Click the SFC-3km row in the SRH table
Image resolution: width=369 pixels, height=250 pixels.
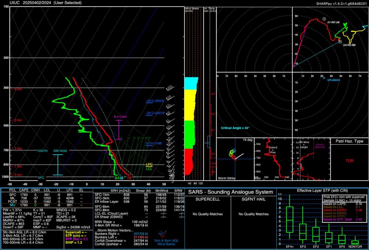[139, 198]
